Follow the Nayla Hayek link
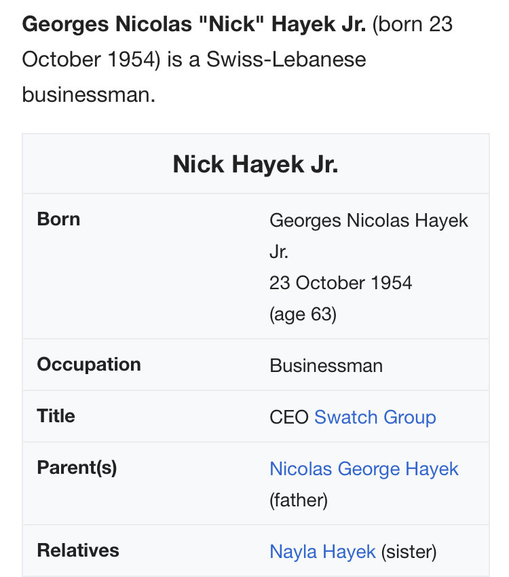This screenshot has height=577, width=509. pos(322,552)
